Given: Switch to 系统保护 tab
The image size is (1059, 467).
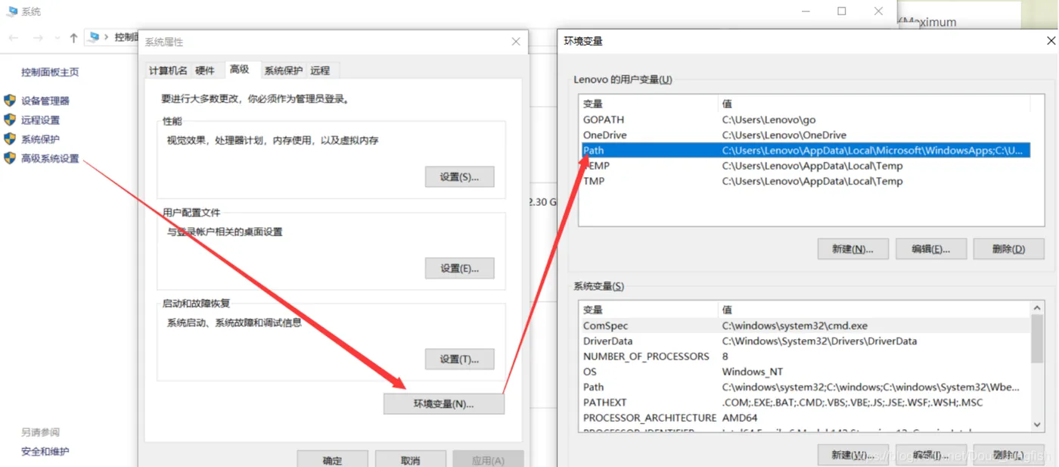Looking at the screenshot, I should [x=283, y=70].
